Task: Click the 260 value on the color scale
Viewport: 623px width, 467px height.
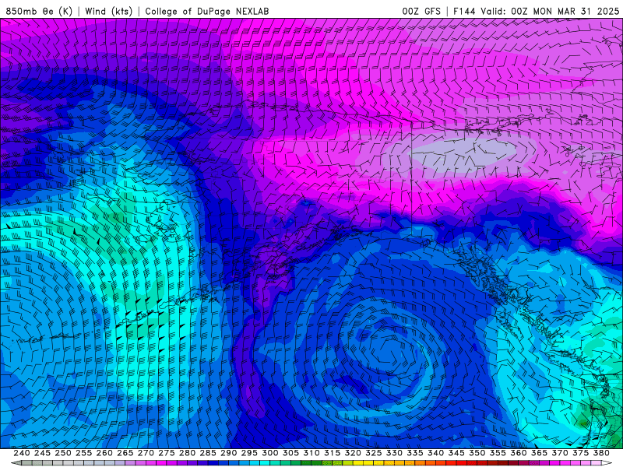Action: tap(104, 453)
